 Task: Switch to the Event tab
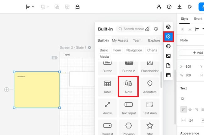(x=198, y=19)
